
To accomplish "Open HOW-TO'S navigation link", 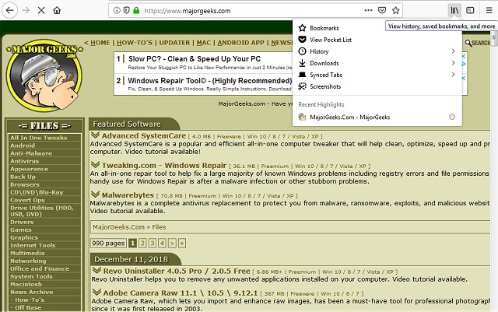I will coord(135,43).
